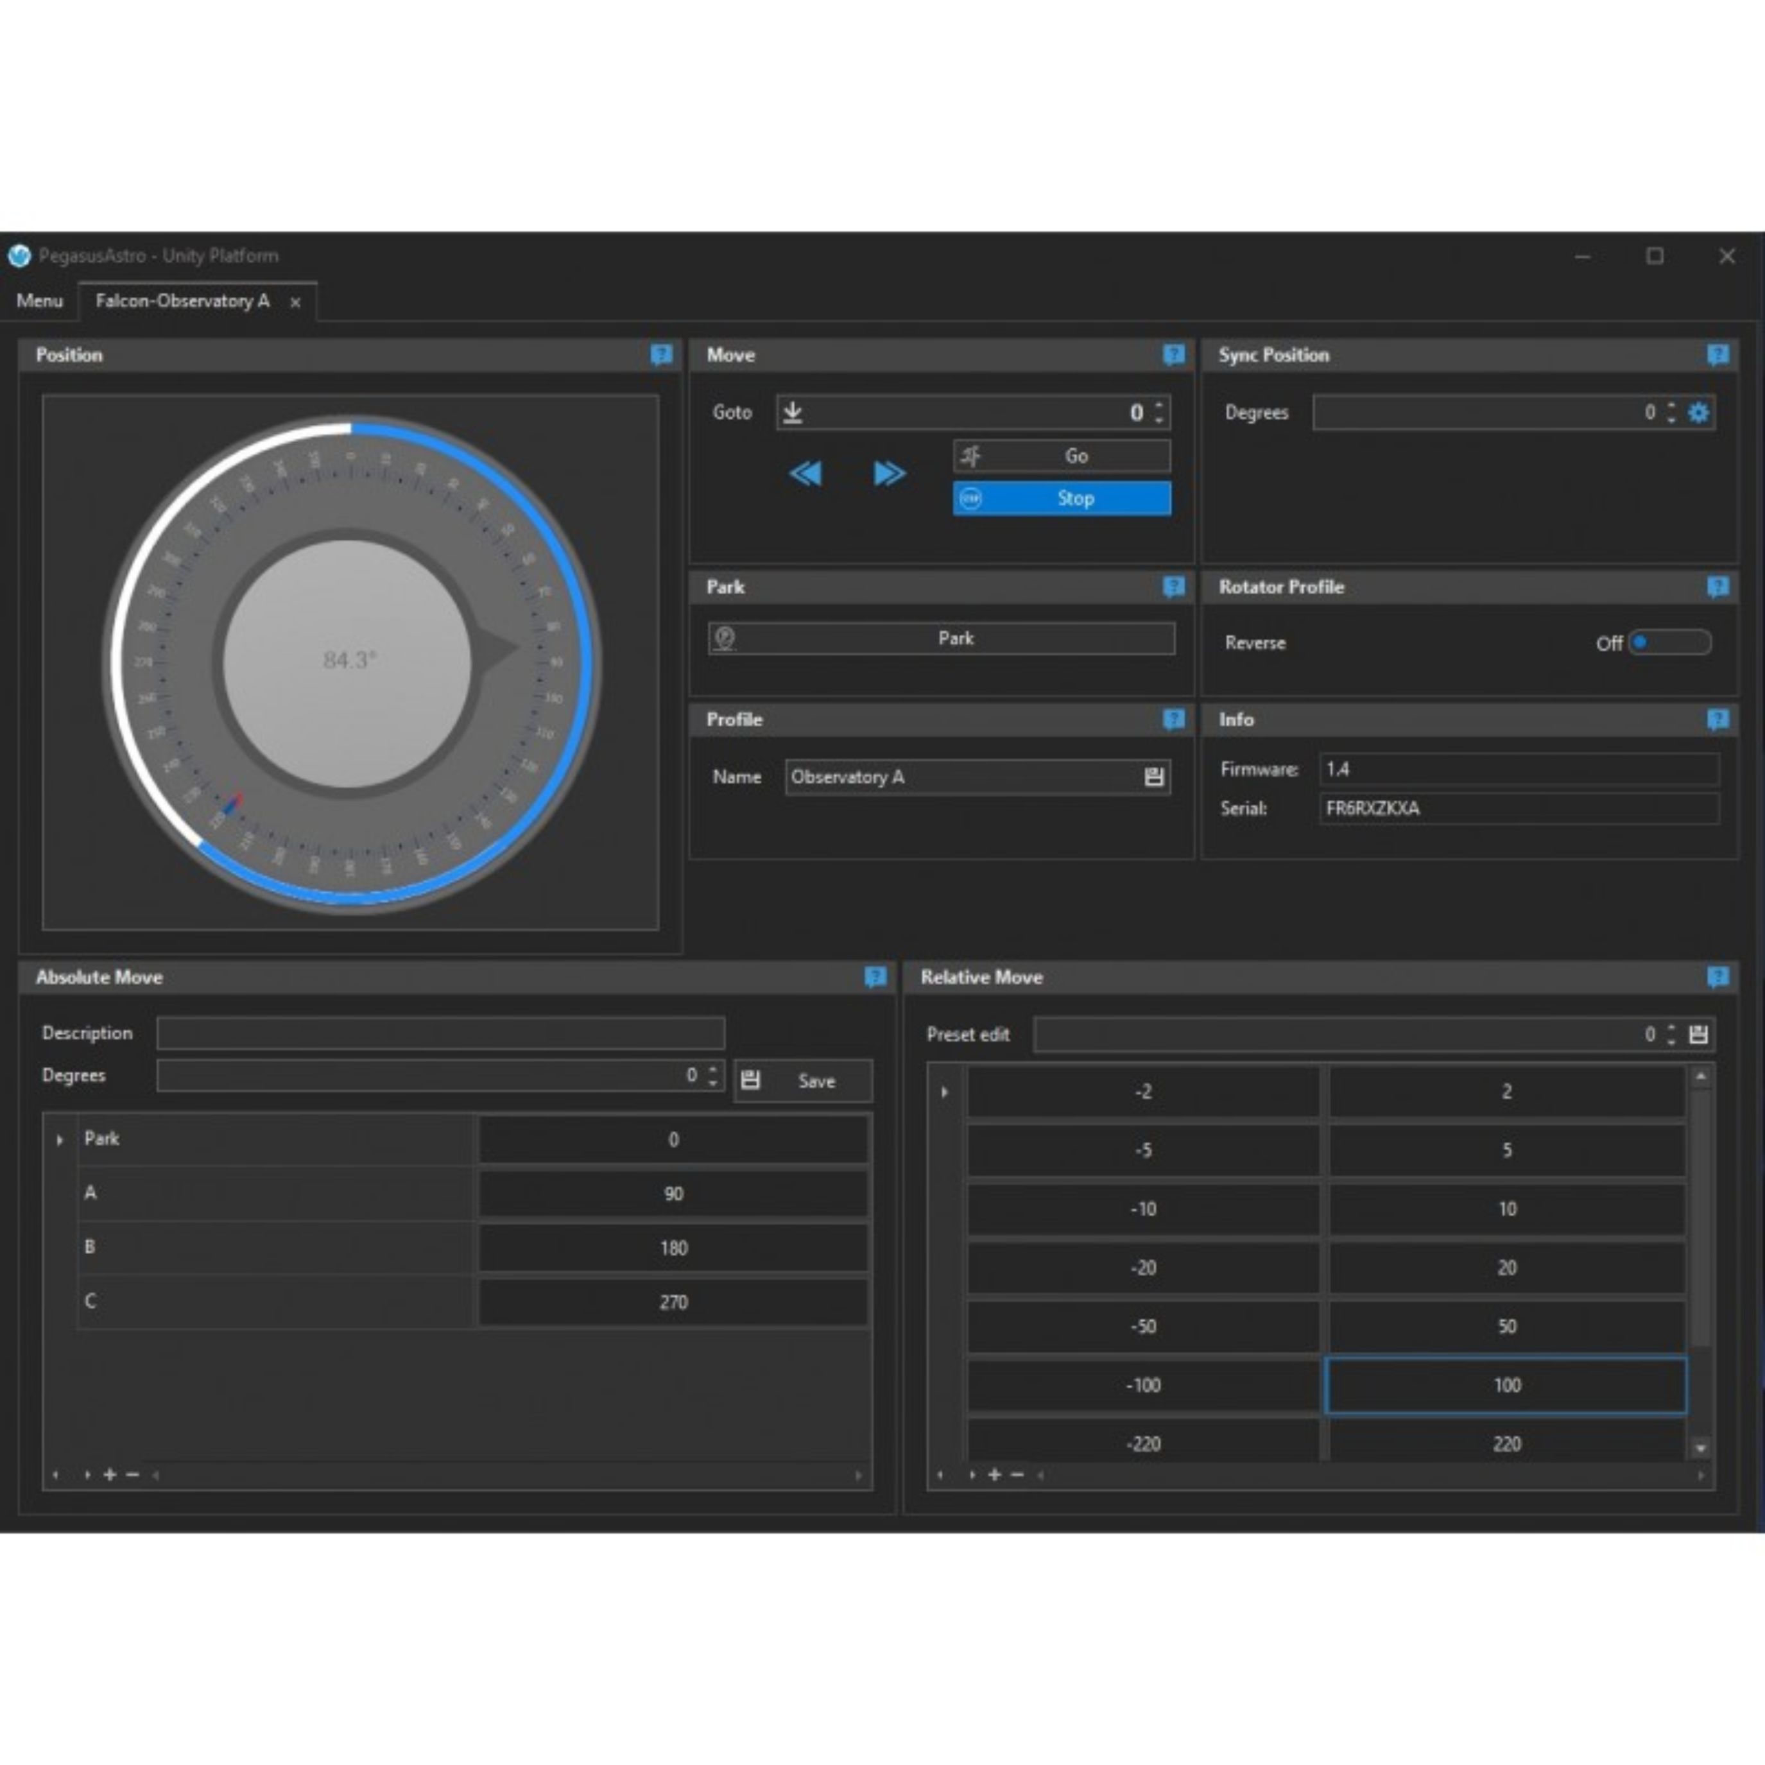Select the A 90 absolute move value
This screenshot has width=1765, height=1765.
point(673,1193)
